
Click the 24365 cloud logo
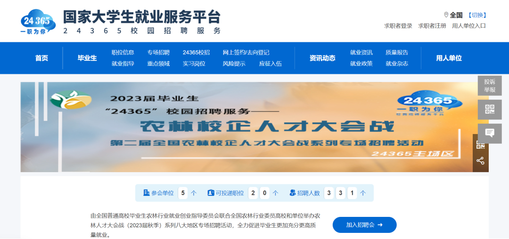pyautogui.click(x=38, y=22)
